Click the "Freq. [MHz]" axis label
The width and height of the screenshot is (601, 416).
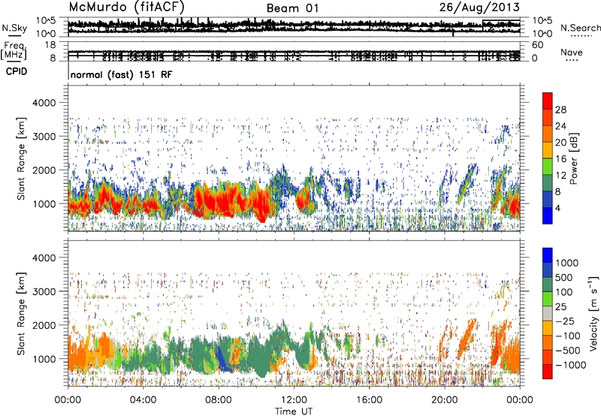pos(14,51)
